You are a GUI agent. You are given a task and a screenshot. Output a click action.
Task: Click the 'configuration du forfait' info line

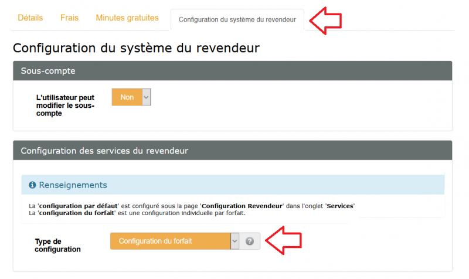coord(137,213)
